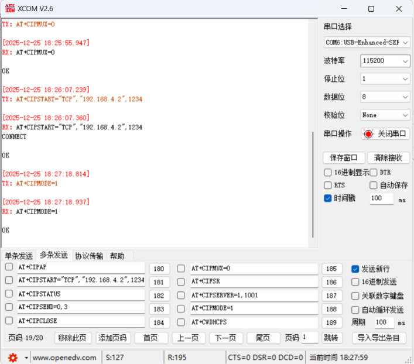Click the S:127 sent counter
This screenshot has height=364, width=414.
point(115,358)
